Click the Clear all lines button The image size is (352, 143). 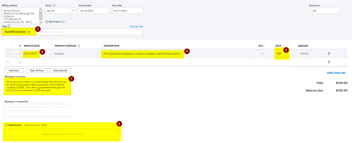coord(37,70)
